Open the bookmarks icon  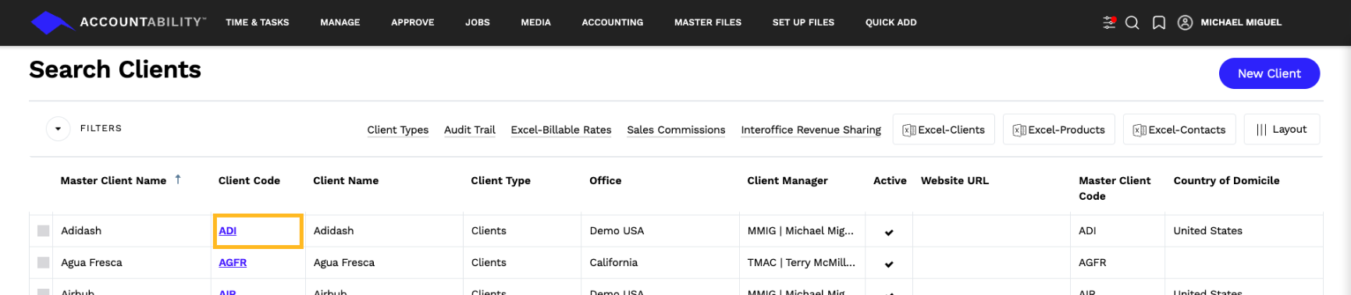click(1159, 23)
